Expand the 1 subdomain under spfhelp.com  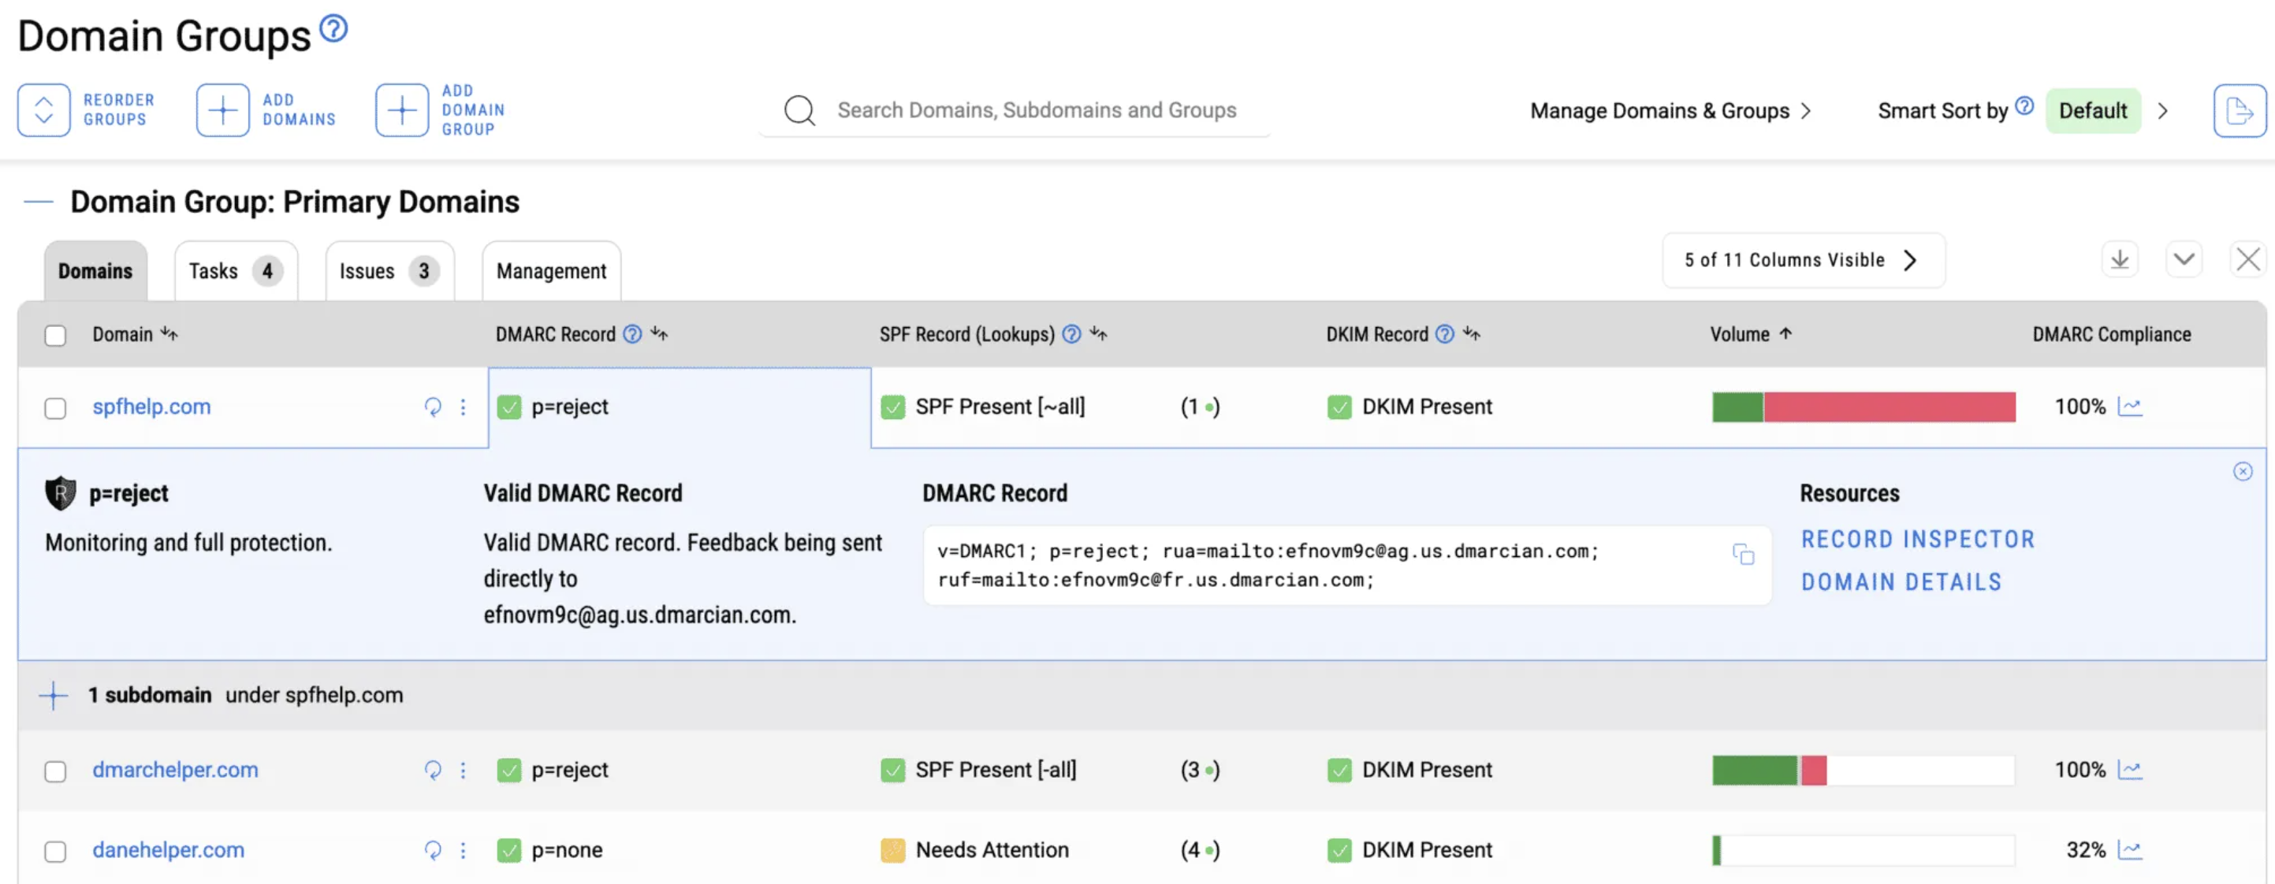click(53, 695)
